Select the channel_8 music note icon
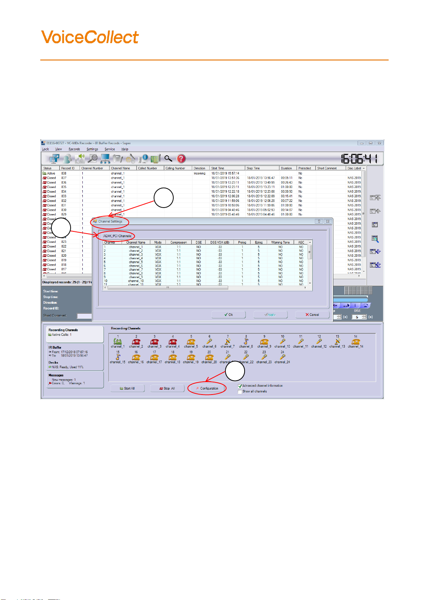Screen dimensions: 425x600 [246, 341]
